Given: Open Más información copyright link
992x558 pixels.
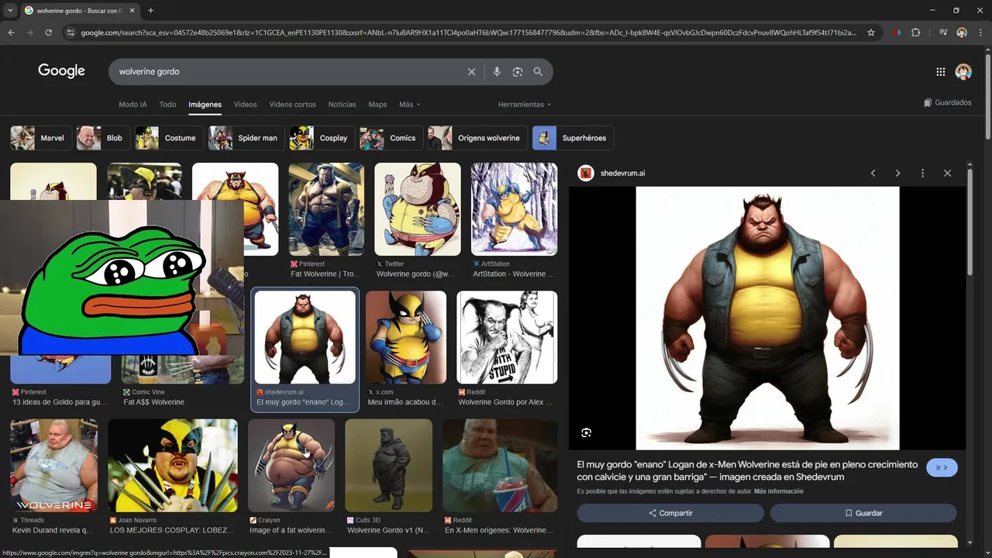Looking at the screenshot, I should coord(778,491).
